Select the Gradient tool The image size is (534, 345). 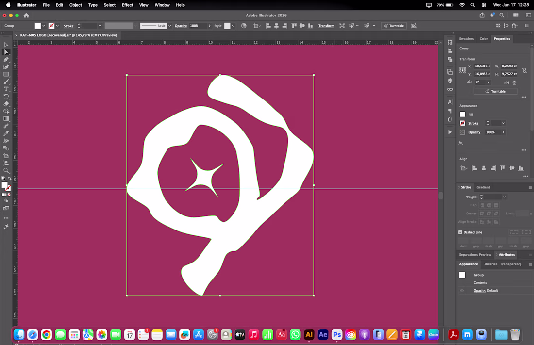click(6, 119)
